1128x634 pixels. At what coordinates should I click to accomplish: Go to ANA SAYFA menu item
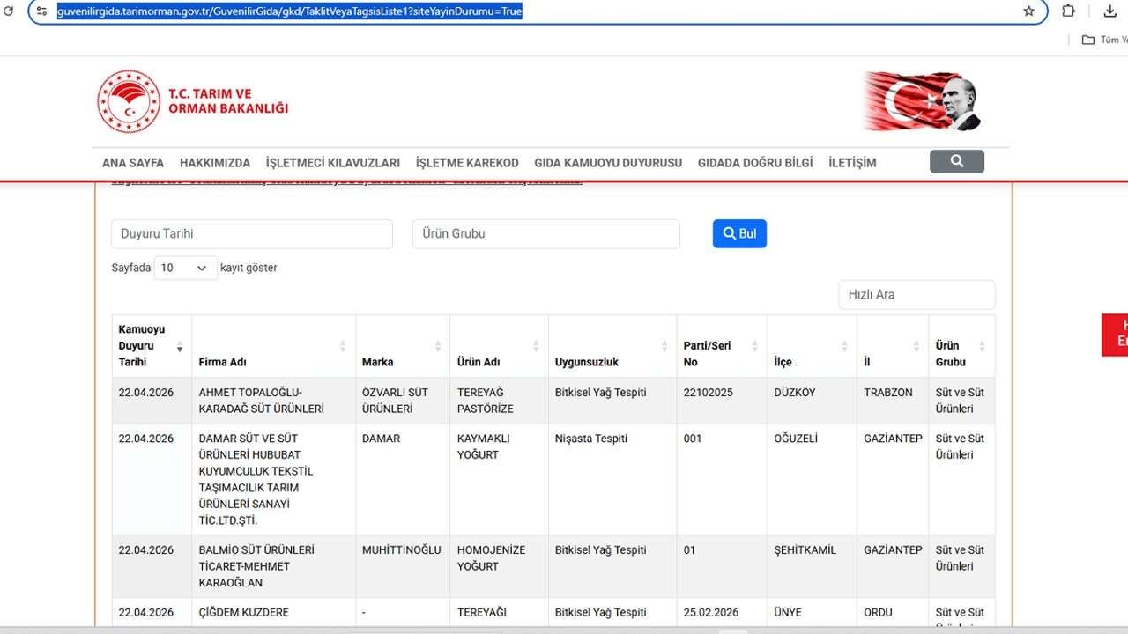133,163
